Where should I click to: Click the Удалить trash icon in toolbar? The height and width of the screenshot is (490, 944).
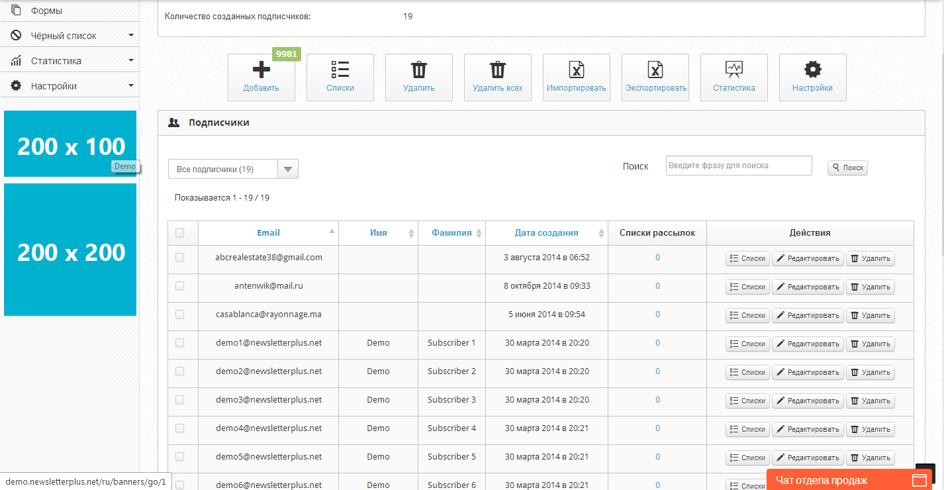(x=418, y=70)
